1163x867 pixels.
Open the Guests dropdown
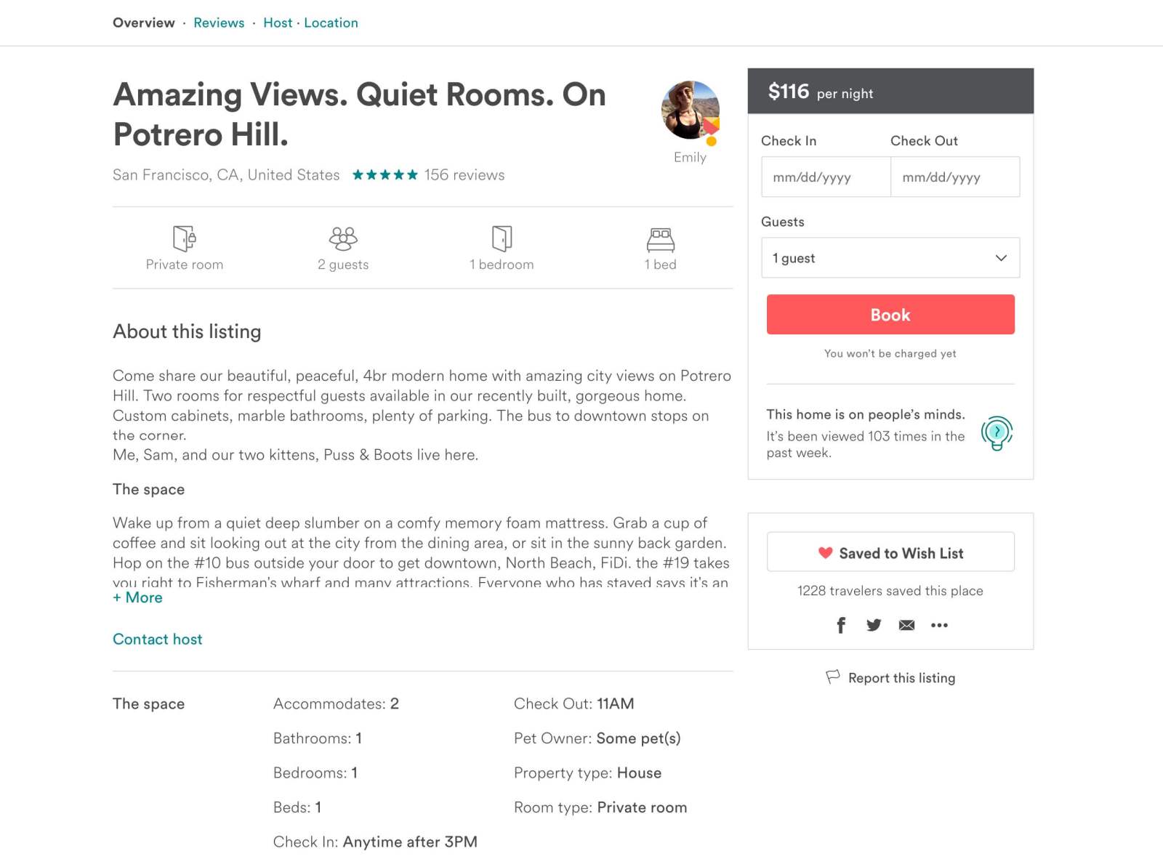[x=890, y=257]
